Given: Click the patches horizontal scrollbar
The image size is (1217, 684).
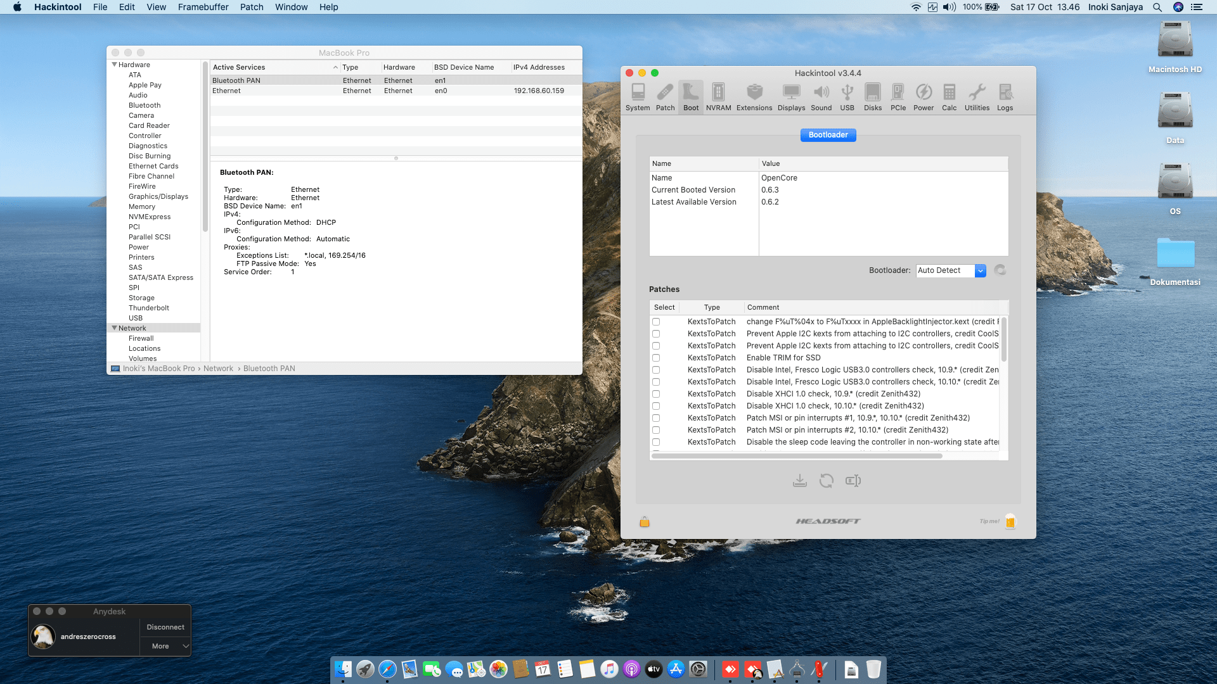Looking at the screenshot, I should tap(797, 456).
